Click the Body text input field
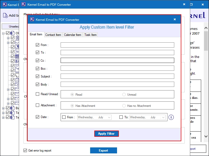Screen dimensions: 209x156 [117, 84]
